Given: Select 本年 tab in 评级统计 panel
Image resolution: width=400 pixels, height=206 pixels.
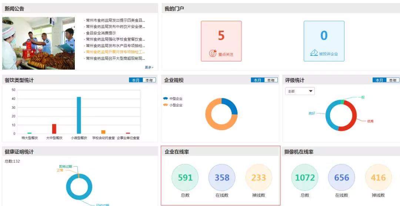Looking at the screenshot, I should tap(393, 80).
